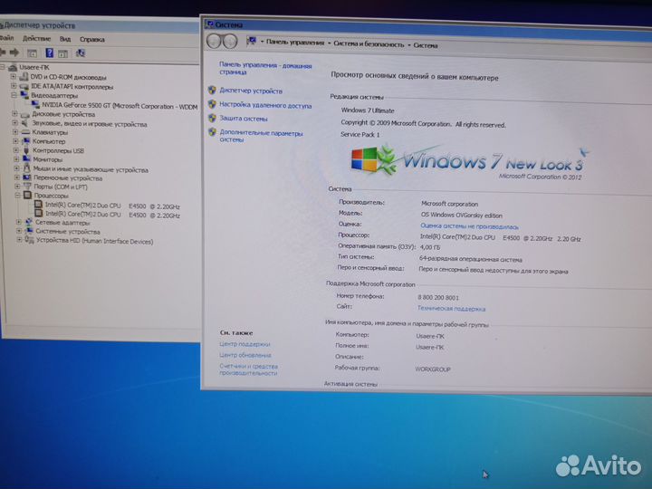The width and height of the screenshot is (652, 489).
Task: Click the Видеоадаптеры display icon
Action: (x=24, y=95)
